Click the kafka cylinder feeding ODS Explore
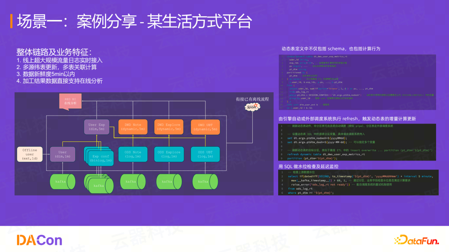Viewport: 449px width, 252px height. point(169,182)
